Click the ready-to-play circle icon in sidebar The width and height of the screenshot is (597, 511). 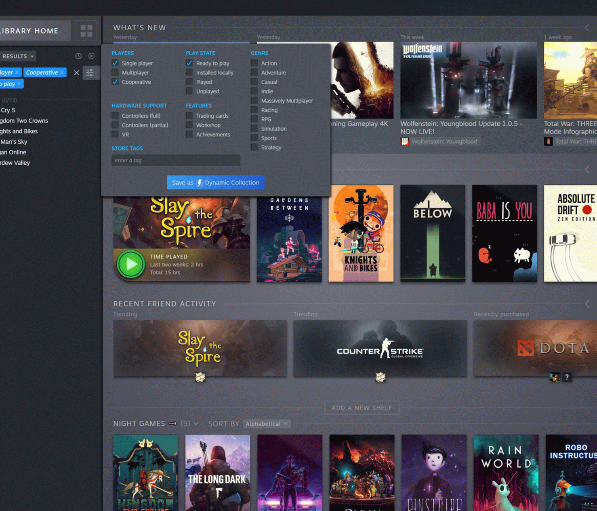(x=92, y=56)
